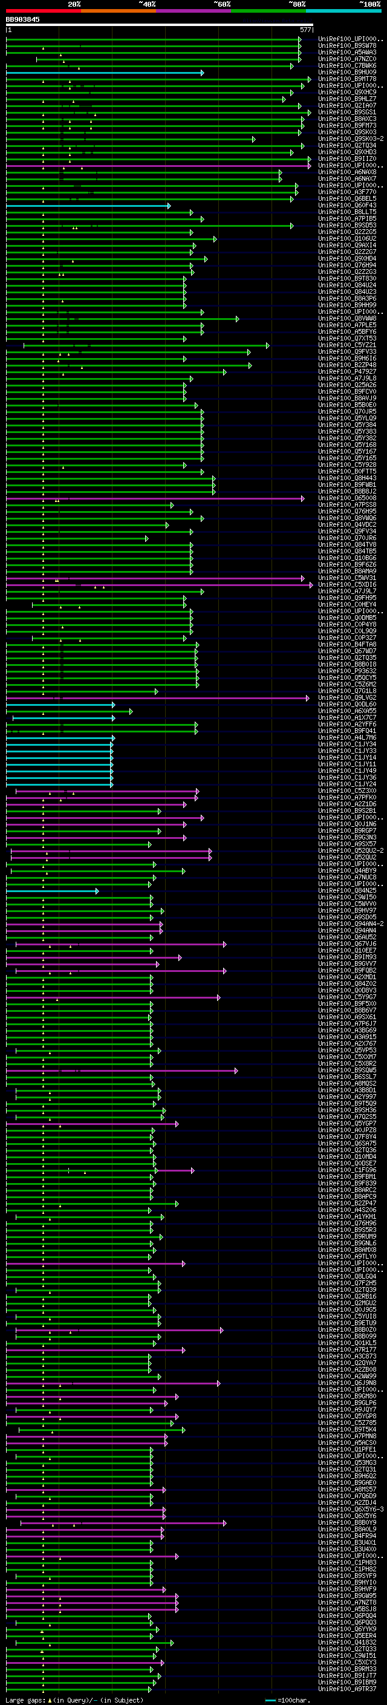Viewport: 387px width, 1705px height.
Task: Select the UniRef100_Q84N25 label
Action: tap(347, 890)
